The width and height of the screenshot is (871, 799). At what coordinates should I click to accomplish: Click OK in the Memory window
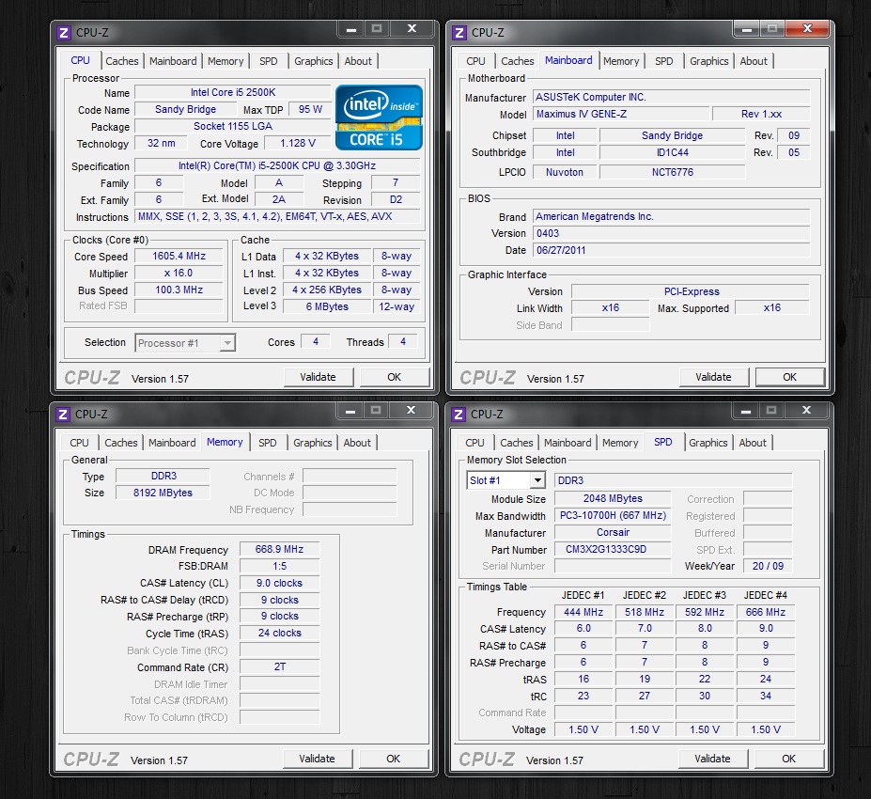(394, 759)
